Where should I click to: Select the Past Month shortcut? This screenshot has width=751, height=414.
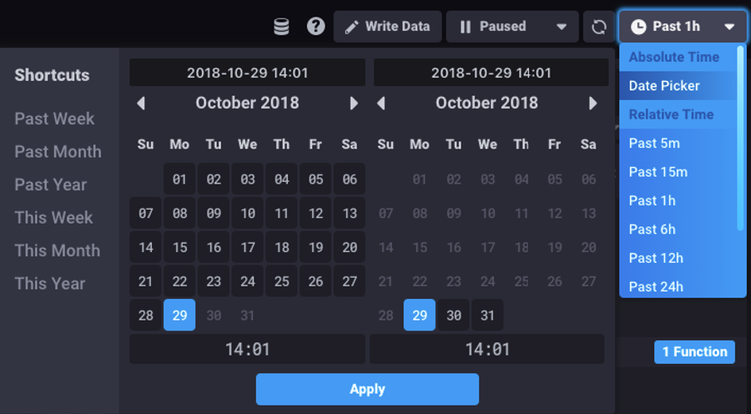(58, 152)
